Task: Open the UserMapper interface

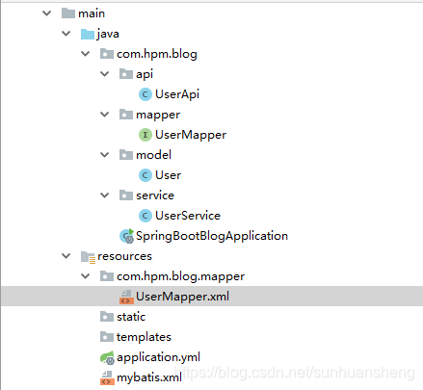Action: click(191, 135)
